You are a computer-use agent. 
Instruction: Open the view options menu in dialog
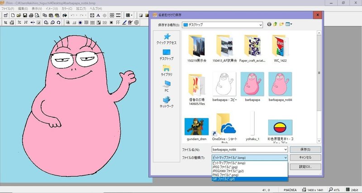coord(289,24)
